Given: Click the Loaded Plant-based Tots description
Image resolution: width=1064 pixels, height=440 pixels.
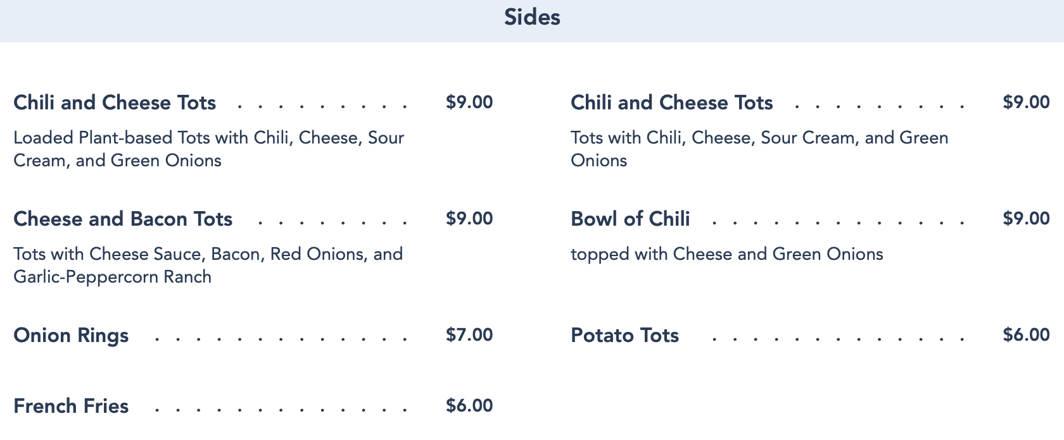Looking at the screenshot, I should (208, 149).
